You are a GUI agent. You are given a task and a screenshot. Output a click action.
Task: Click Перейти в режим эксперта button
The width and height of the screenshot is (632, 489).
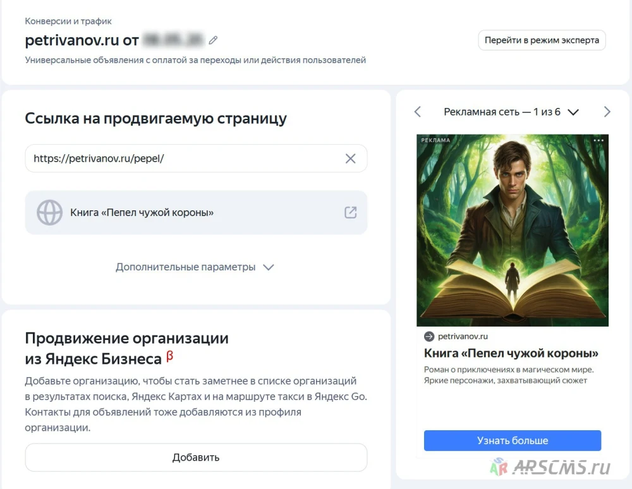coord(542,40)
